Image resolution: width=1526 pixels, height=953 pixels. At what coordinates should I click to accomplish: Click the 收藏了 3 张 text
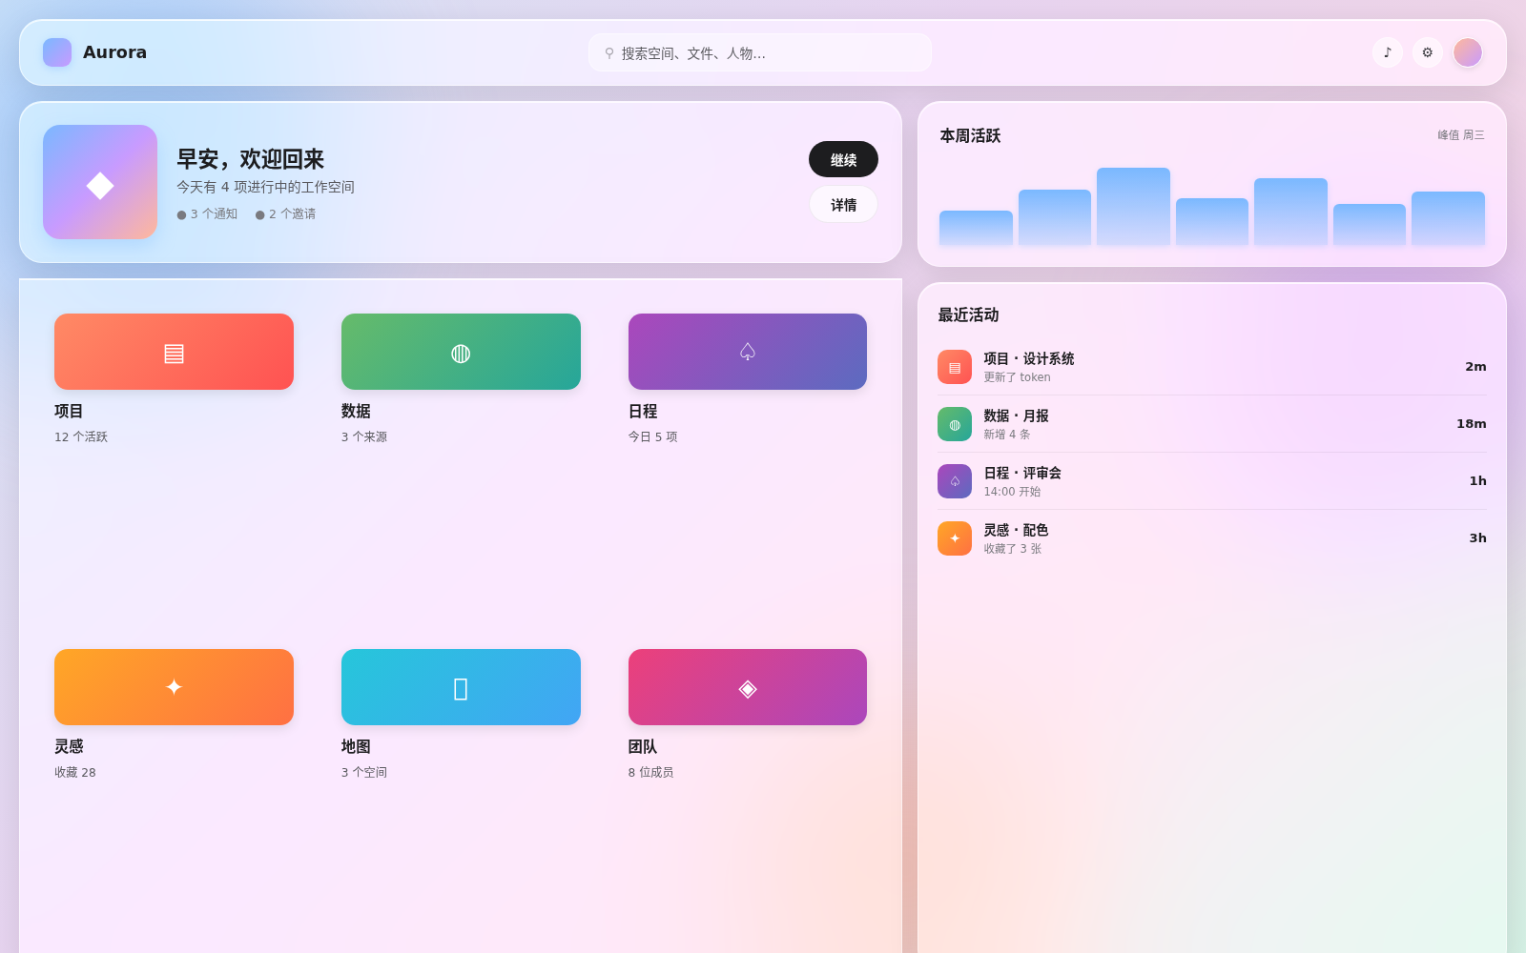coord(1013,549)
